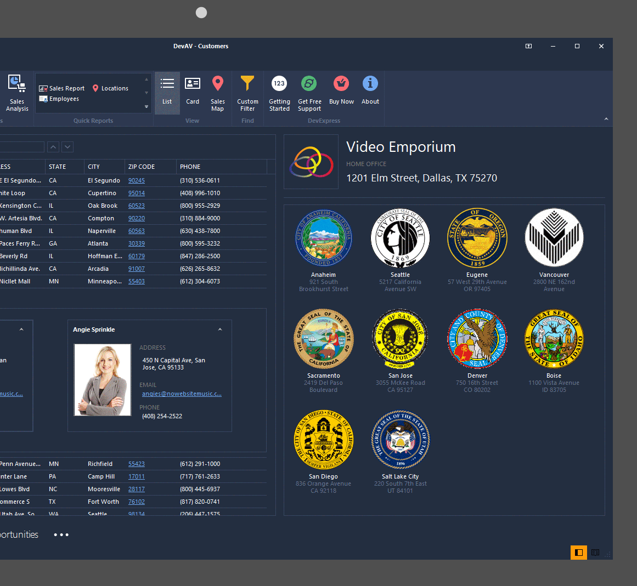
Task: Select the Boise store seal
Action: click(x=554, y=339)
